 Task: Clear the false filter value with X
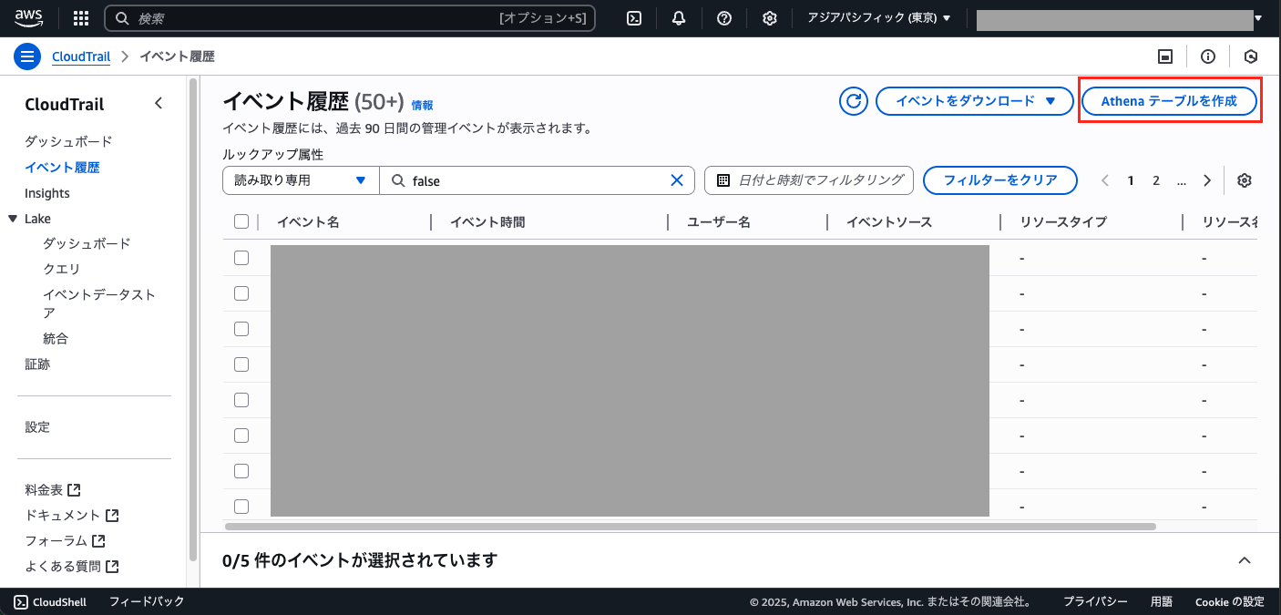(x=677, y=180)
